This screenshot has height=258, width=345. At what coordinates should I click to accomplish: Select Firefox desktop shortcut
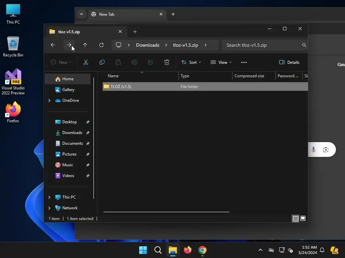13,112
